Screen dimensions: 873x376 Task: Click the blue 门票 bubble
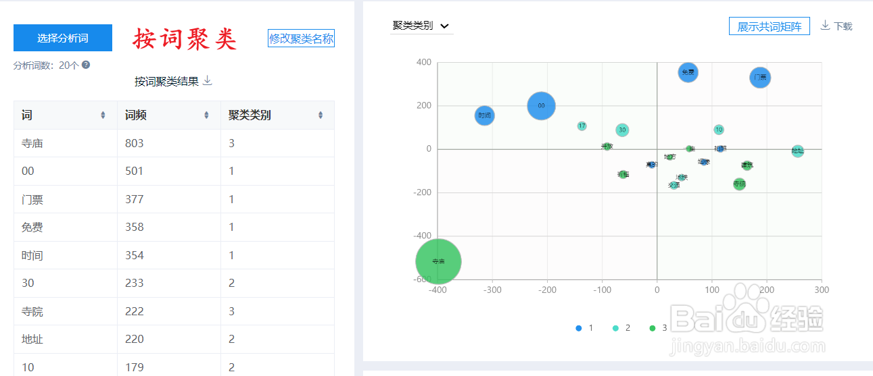760,78
